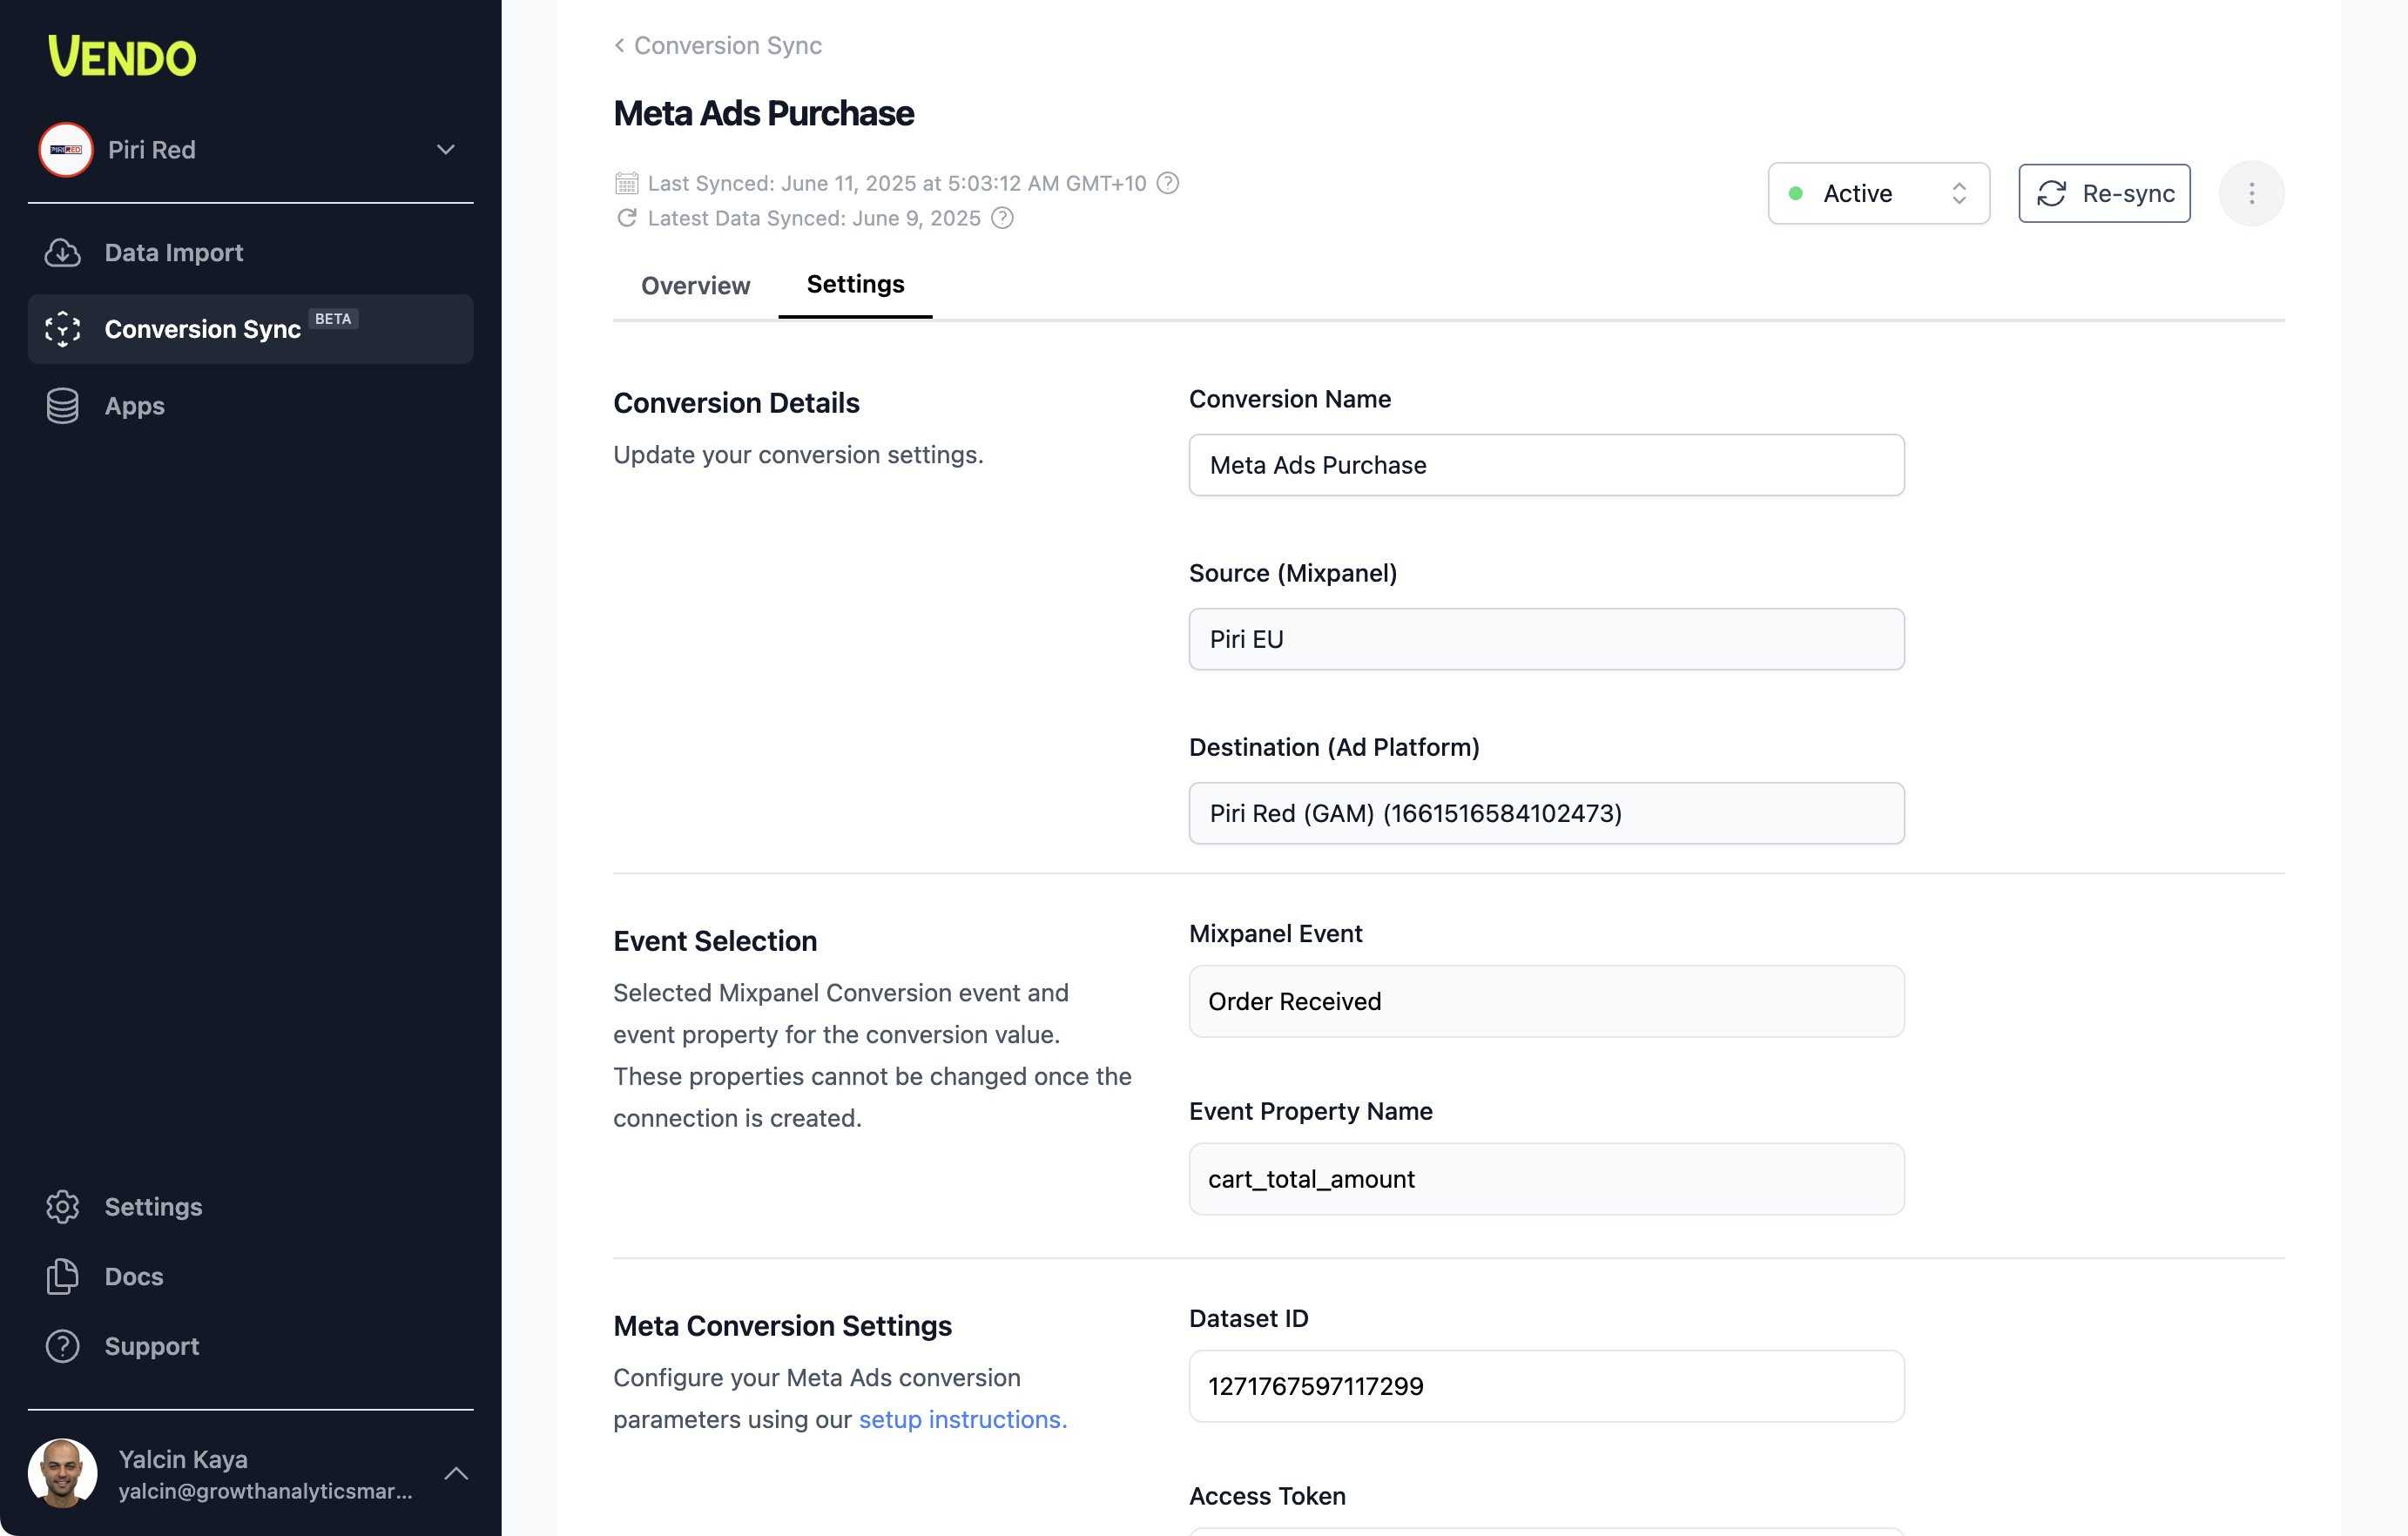
Task: Click the Vendo logo
Action: click(x=120, y=57)
